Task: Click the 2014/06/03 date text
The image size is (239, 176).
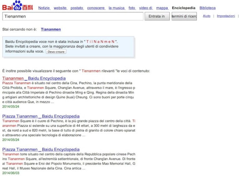Action: coord(11,173)
